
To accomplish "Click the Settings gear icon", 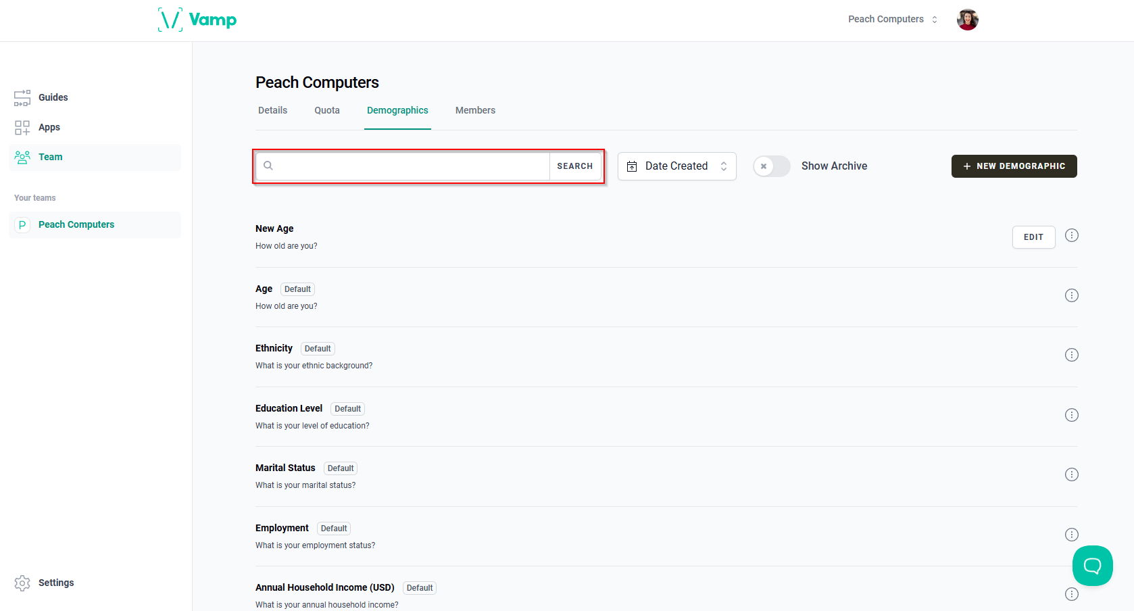I will pos(22,583).
